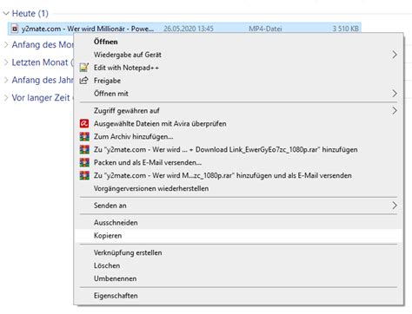Select Vorgängerversionen wiederherstellen
The image size is (412, 314).
(238, 188)
